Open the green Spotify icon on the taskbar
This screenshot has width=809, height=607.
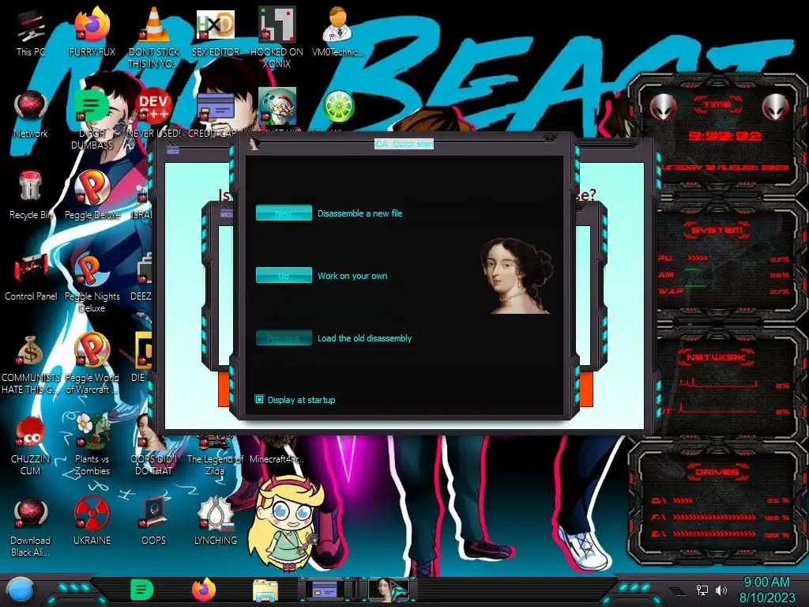coord(141,590)
